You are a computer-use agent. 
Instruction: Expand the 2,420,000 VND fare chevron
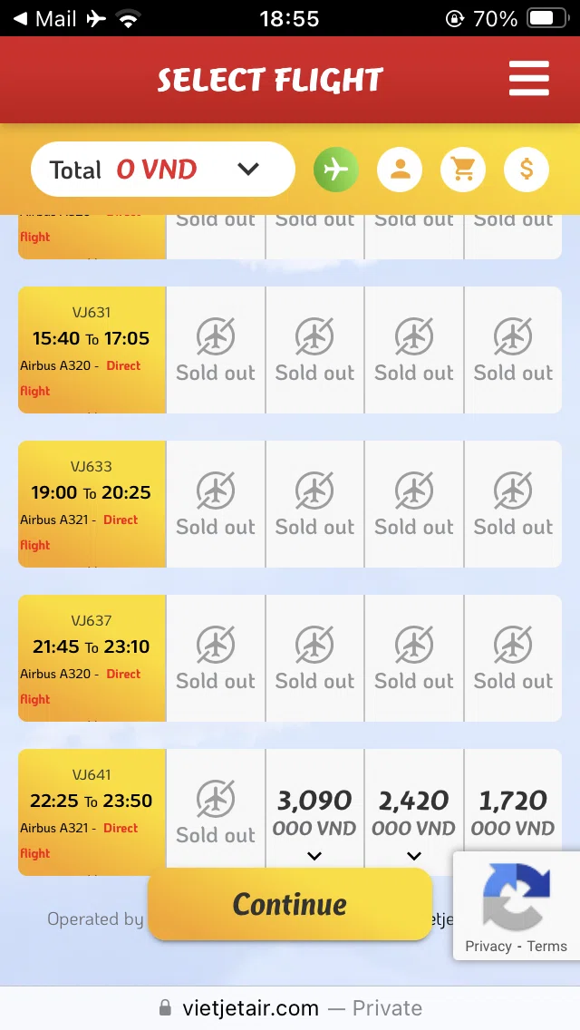pyautogui.click(x=414, y=856)
